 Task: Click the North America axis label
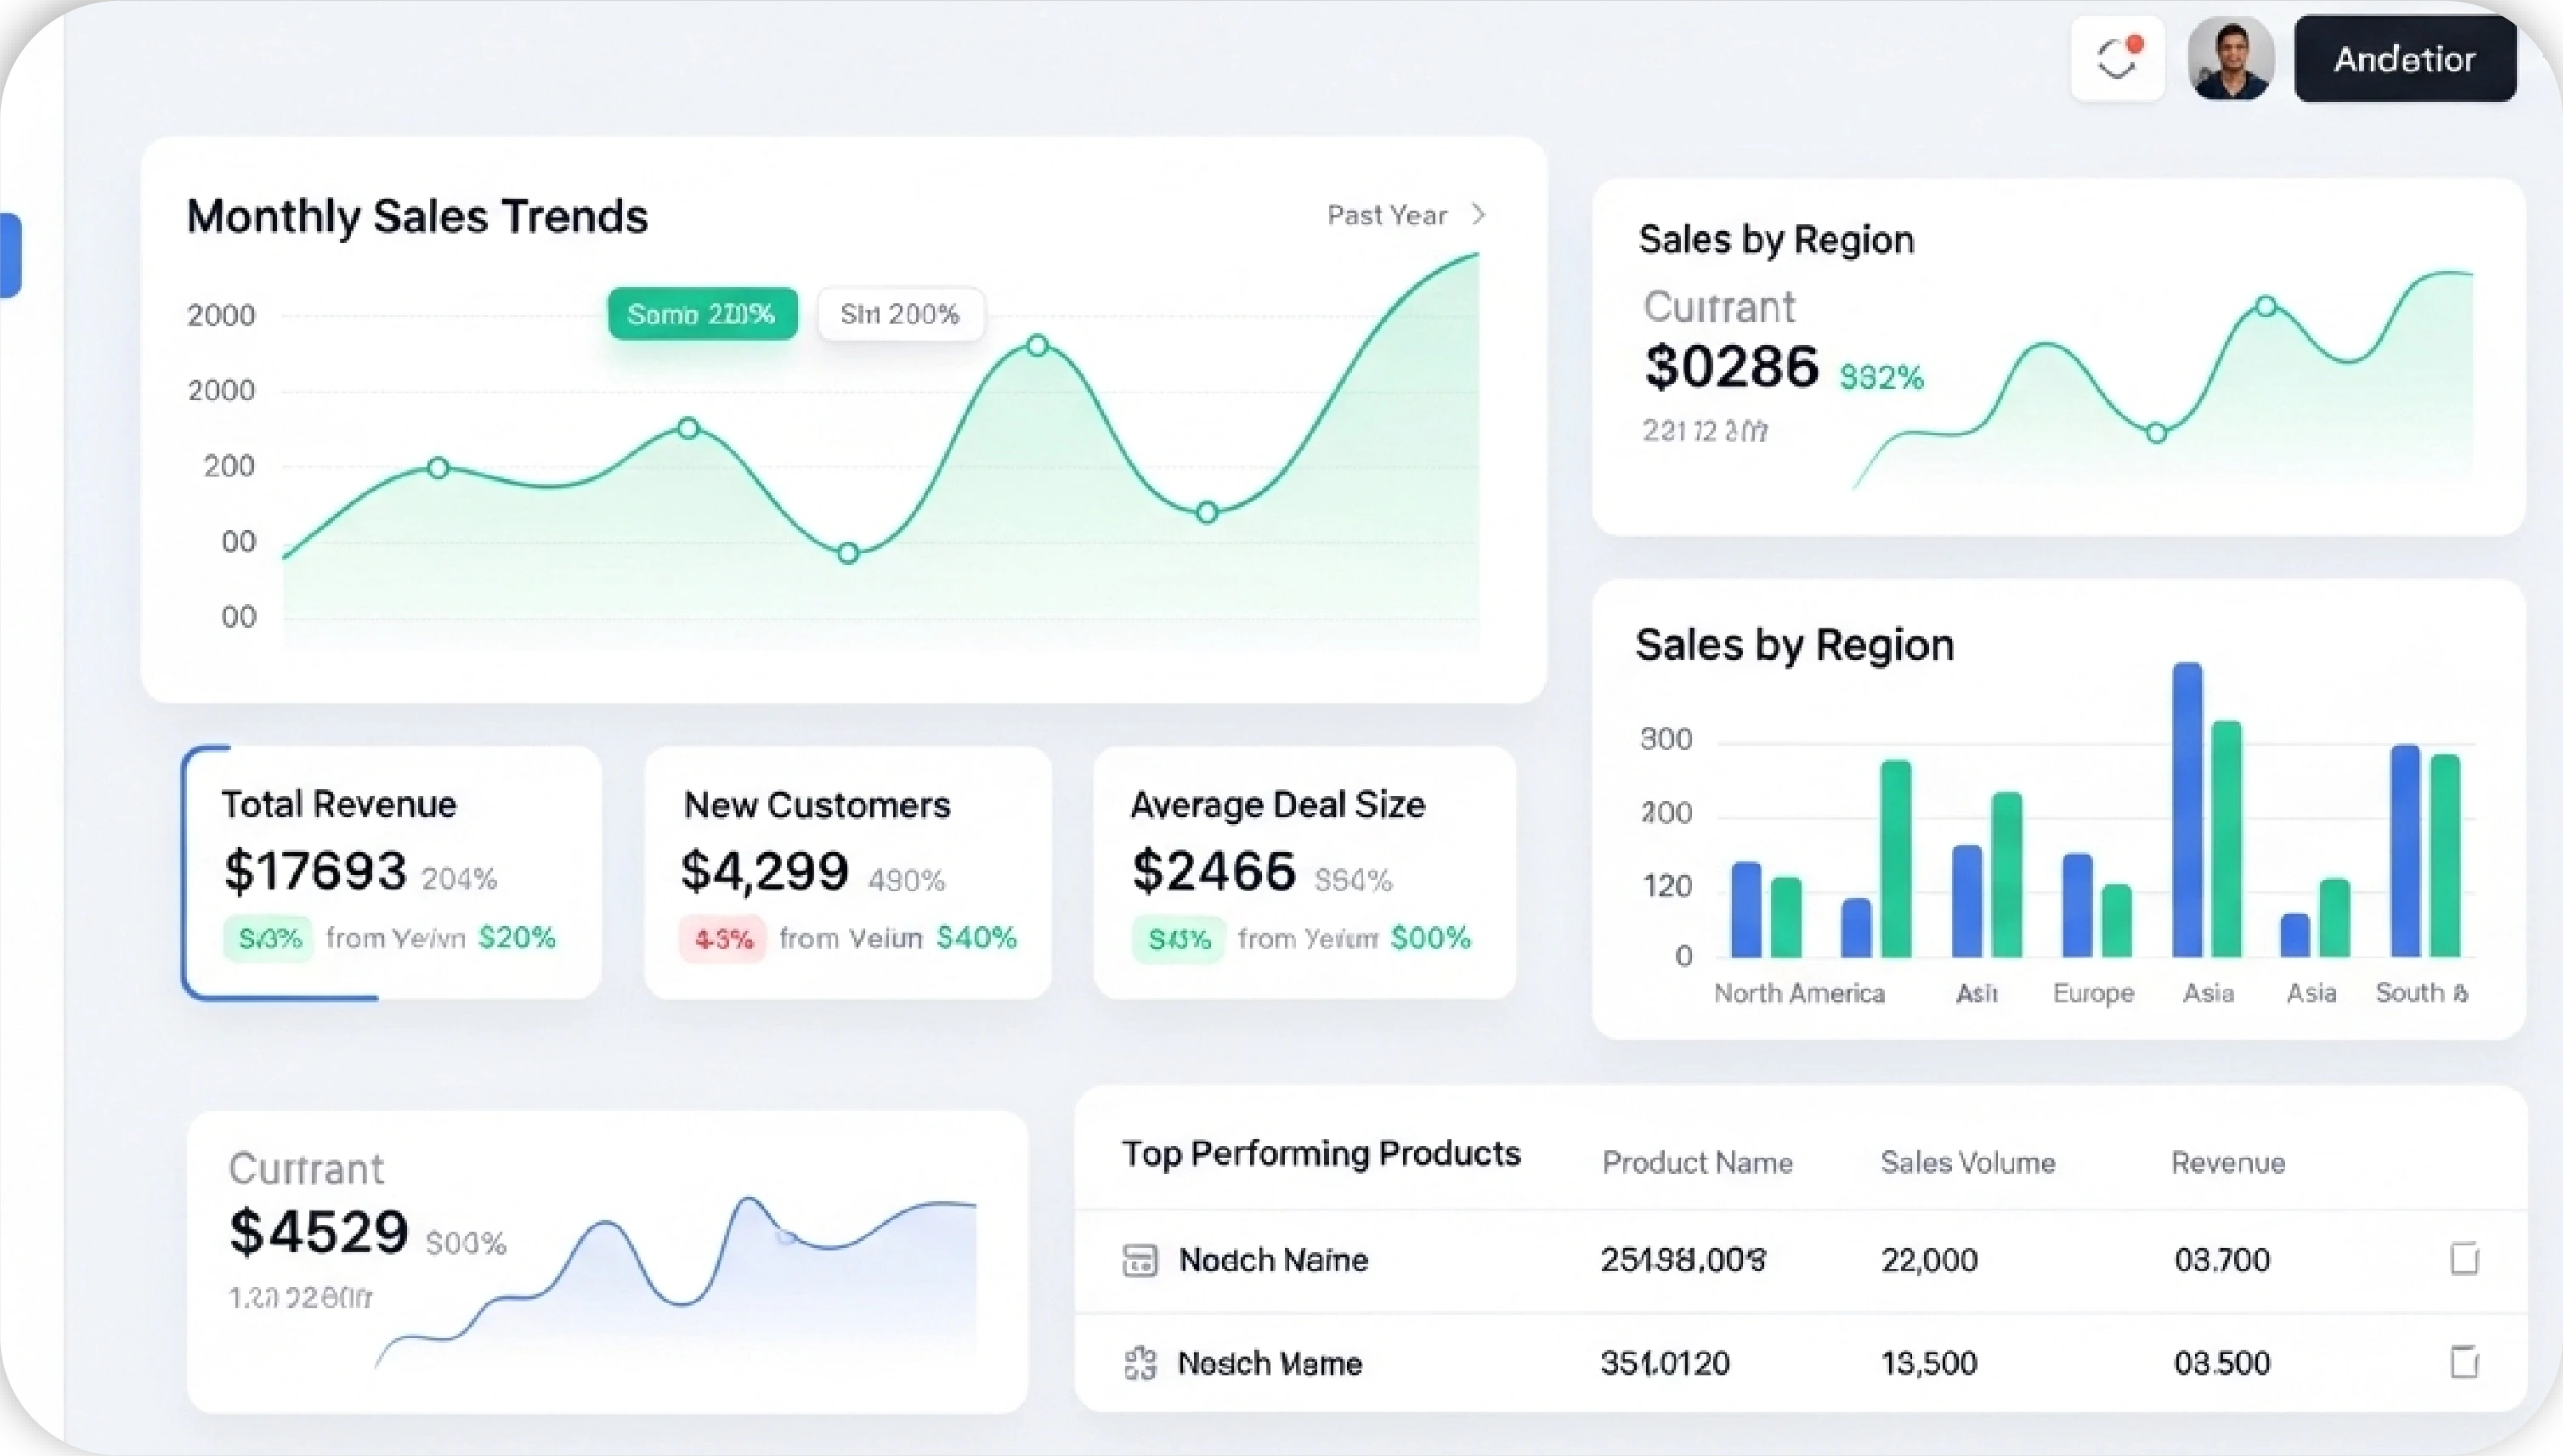[x=1799, y=993]
